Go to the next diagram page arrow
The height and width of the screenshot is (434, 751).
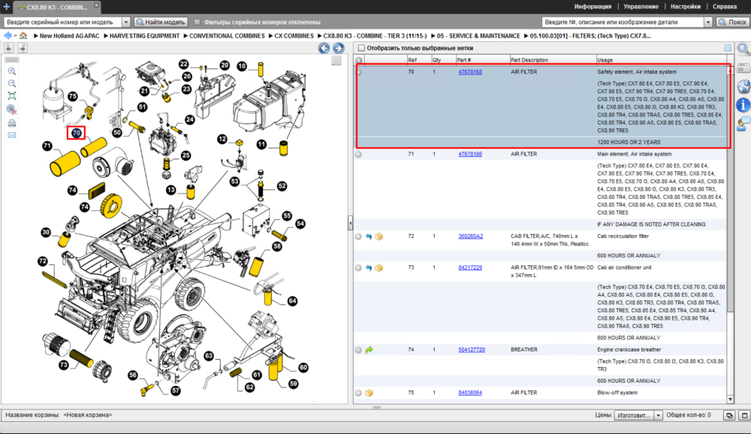[339, 48]
